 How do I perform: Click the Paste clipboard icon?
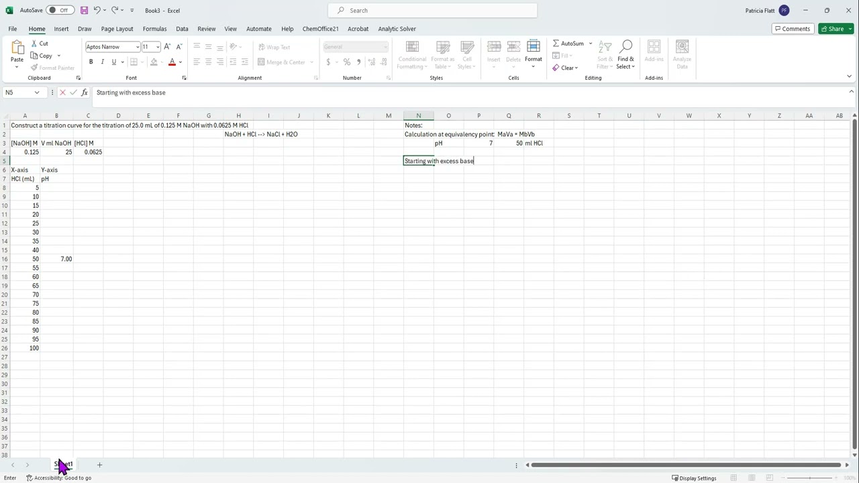point(17,47)
